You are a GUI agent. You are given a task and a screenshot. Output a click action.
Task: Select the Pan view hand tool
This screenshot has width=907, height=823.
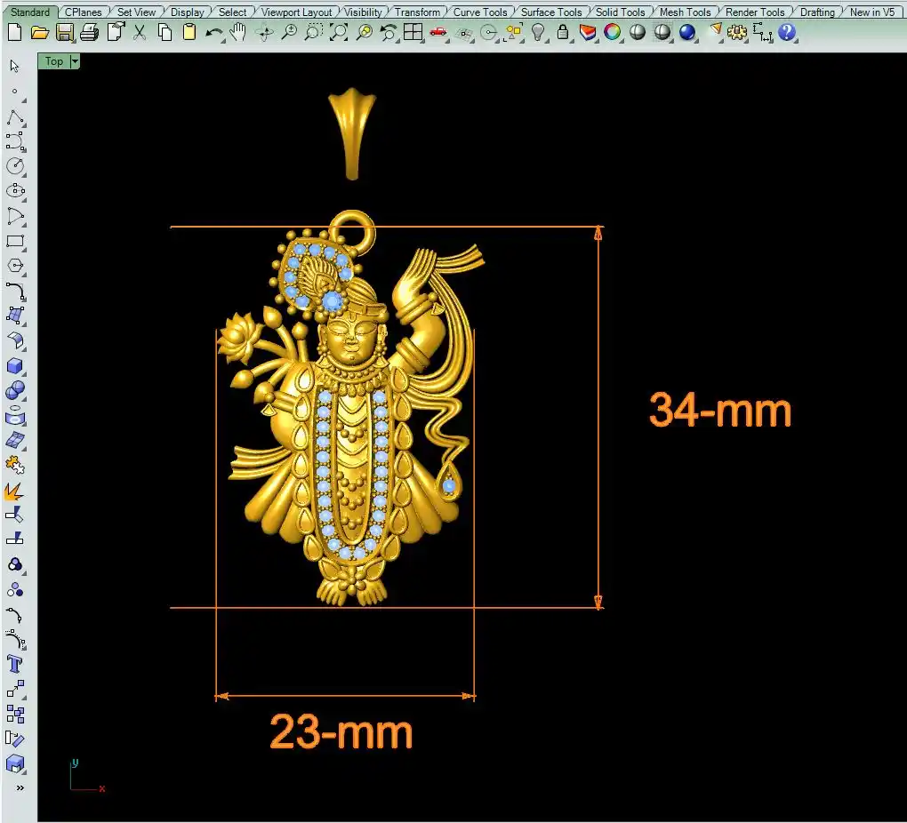(238, 33)
